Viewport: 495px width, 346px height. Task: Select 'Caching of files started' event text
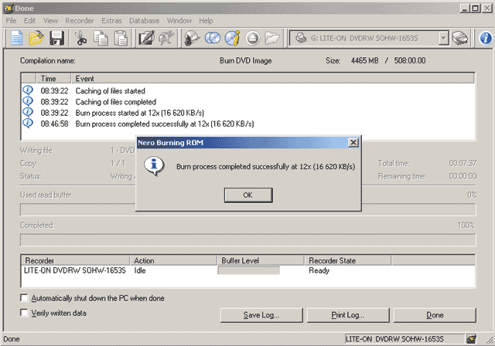[110, 91]
